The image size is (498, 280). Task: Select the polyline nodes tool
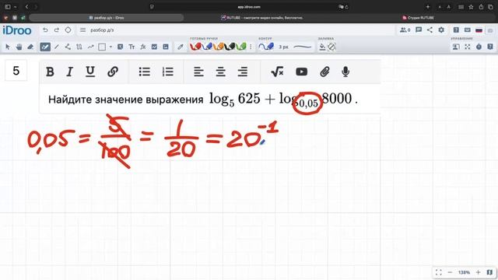click(68, 47)
